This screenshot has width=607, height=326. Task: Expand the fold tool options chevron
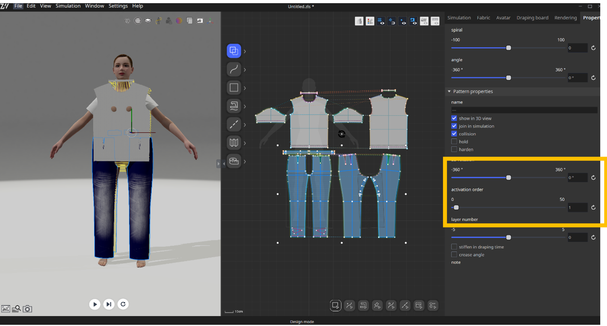pos(245,143)
